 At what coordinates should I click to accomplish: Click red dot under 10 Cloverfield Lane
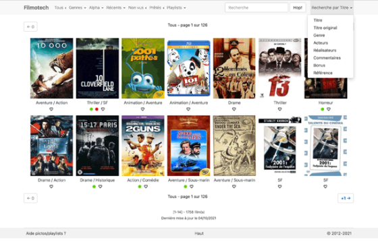pyautogui.click(x=97, y=109)
